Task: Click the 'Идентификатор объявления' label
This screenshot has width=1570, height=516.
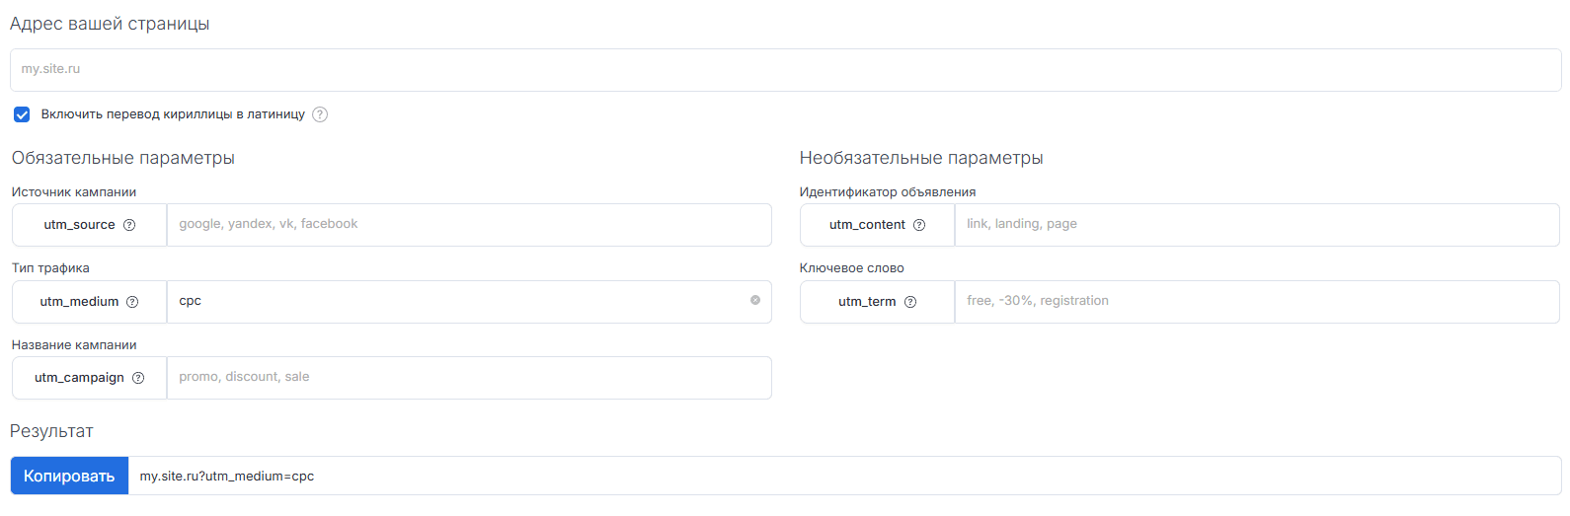Action: click(888, 191)
